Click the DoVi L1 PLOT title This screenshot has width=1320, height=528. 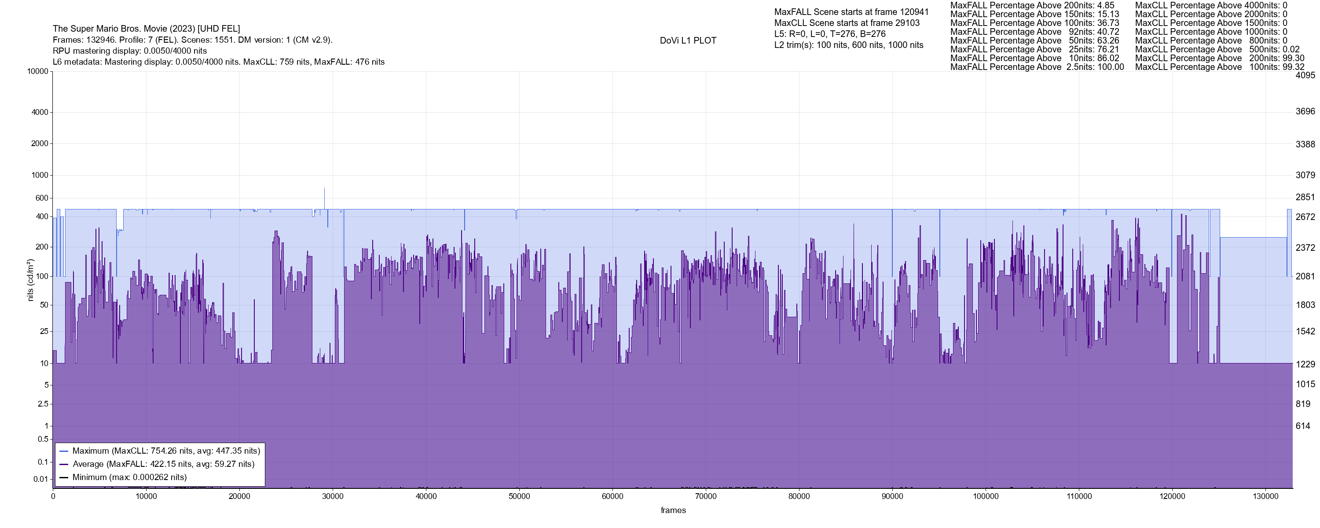click(x=688, y=40)
